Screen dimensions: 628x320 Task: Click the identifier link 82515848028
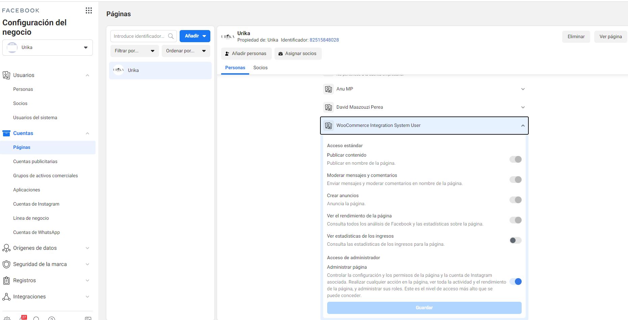point(324,40)
